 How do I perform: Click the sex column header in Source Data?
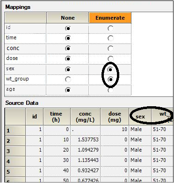[140, 117]
